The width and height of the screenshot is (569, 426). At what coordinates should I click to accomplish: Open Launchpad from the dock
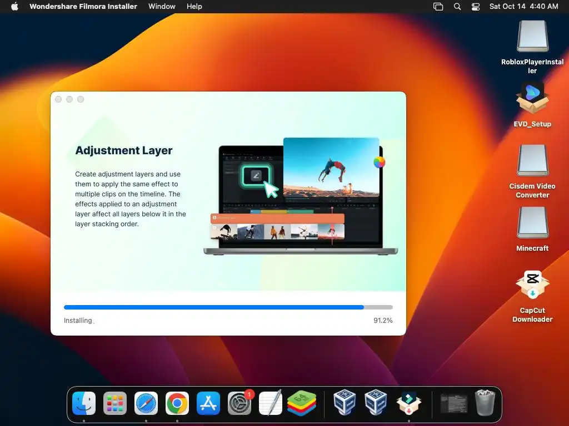(x=115, y=403)
